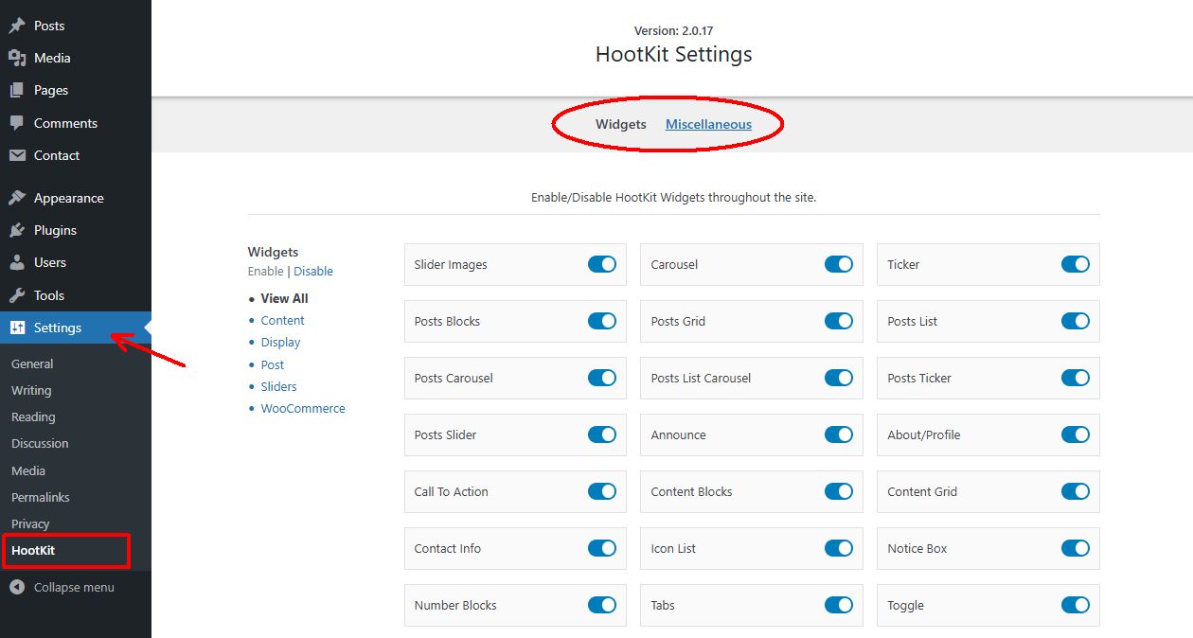1193x638 pixels.
Task: Click the Pages icon in the sidebar
Action: 17,90
